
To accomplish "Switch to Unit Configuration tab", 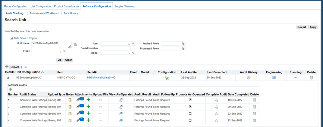I will tap(41, 6).
